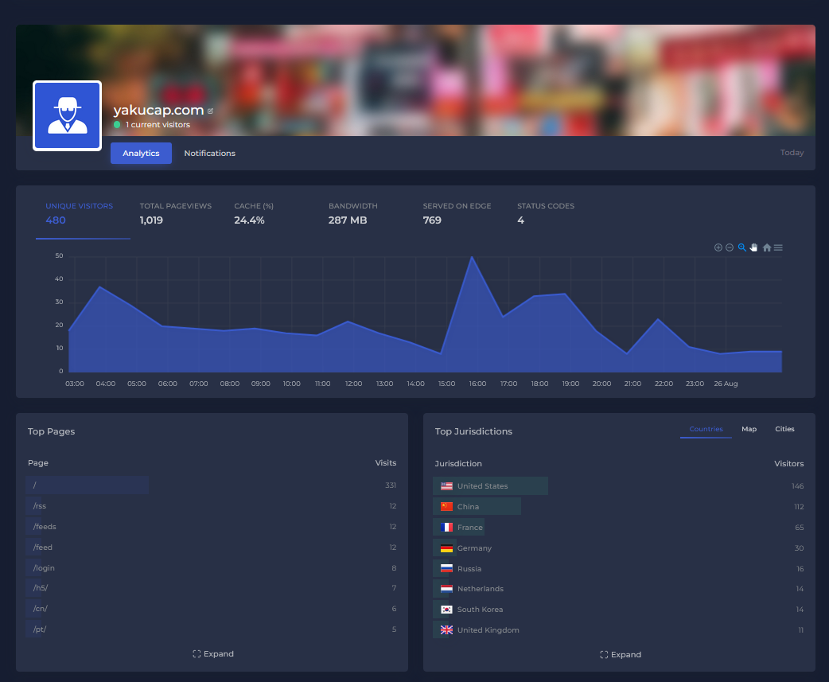Click the 1 current visitors text
Viewport: 829px width, 682px height.
[x=158, y=125]
